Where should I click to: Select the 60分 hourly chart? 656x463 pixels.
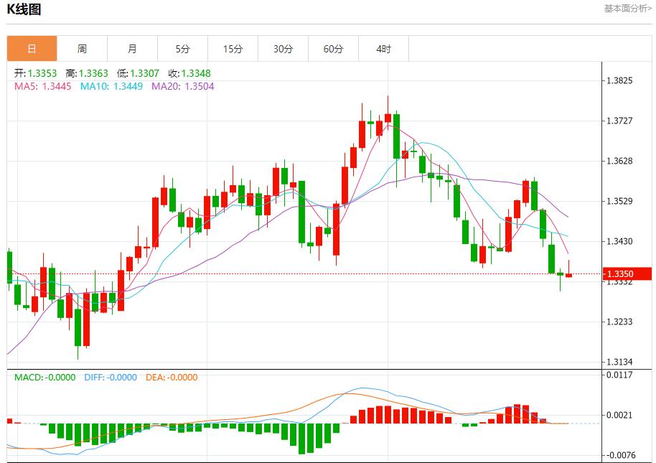click(333, 48)
